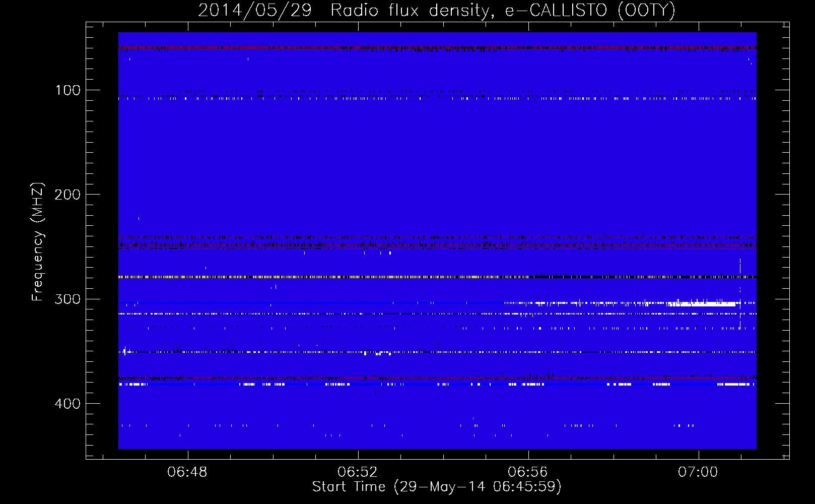
Task: Click the 100 frequency tick label
Action: tap(68, 91)
